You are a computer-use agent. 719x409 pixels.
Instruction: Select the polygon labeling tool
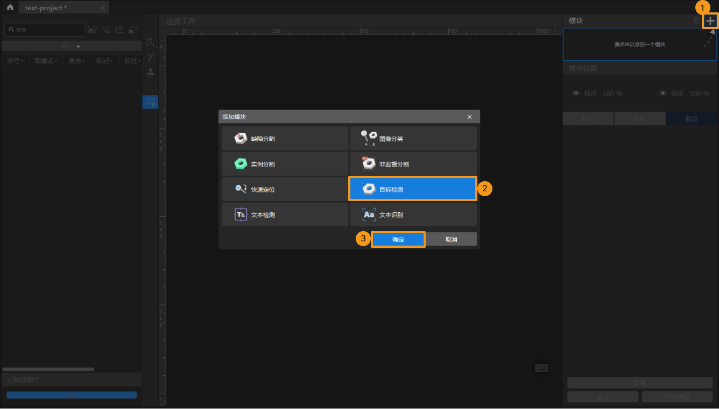click(x=150, y=42)
